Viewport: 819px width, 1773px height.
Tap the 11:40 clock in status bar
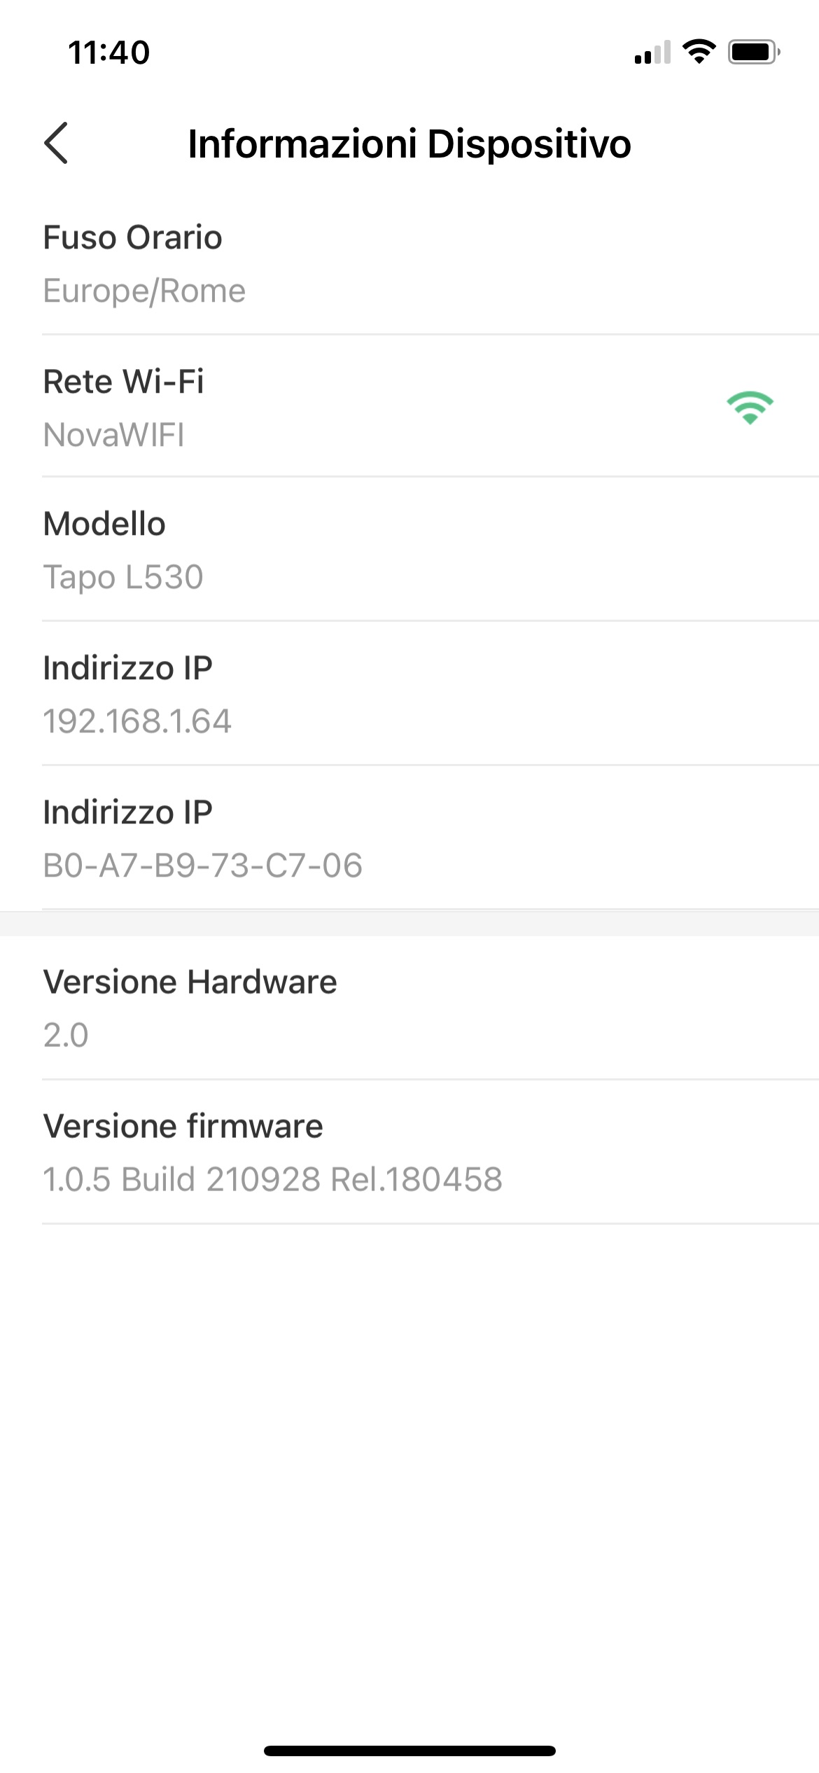coord(109,53)
